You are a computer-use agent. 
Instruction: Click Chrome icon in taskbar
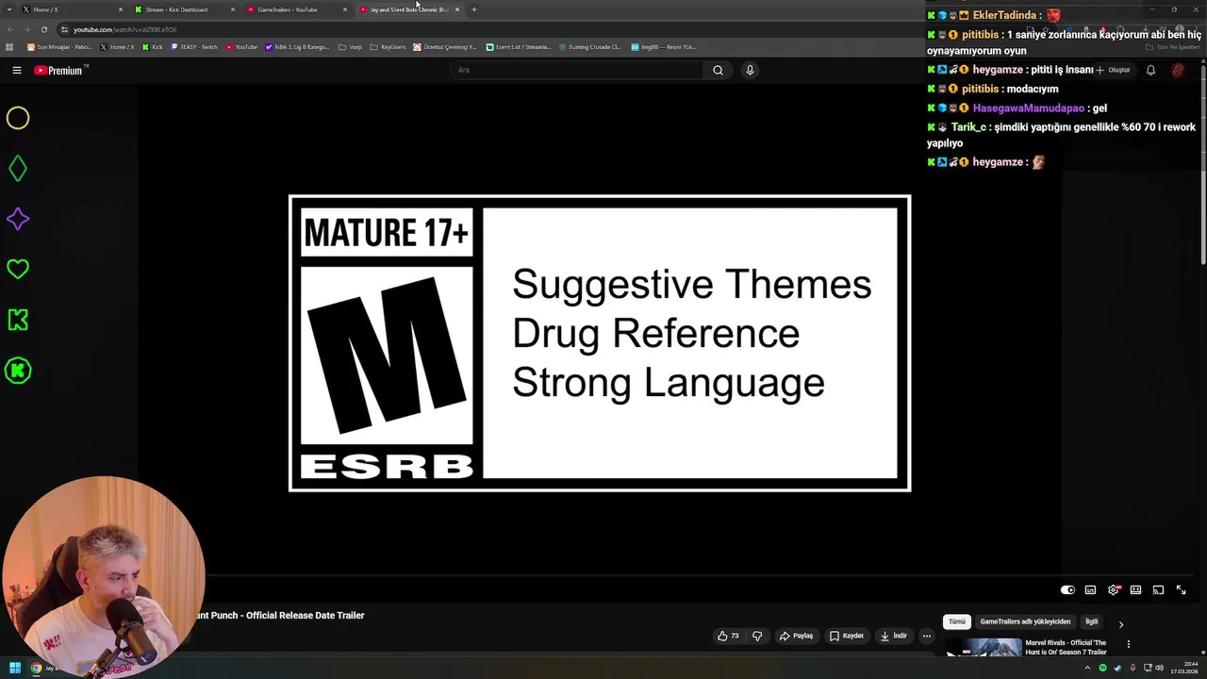click(36, 669)
